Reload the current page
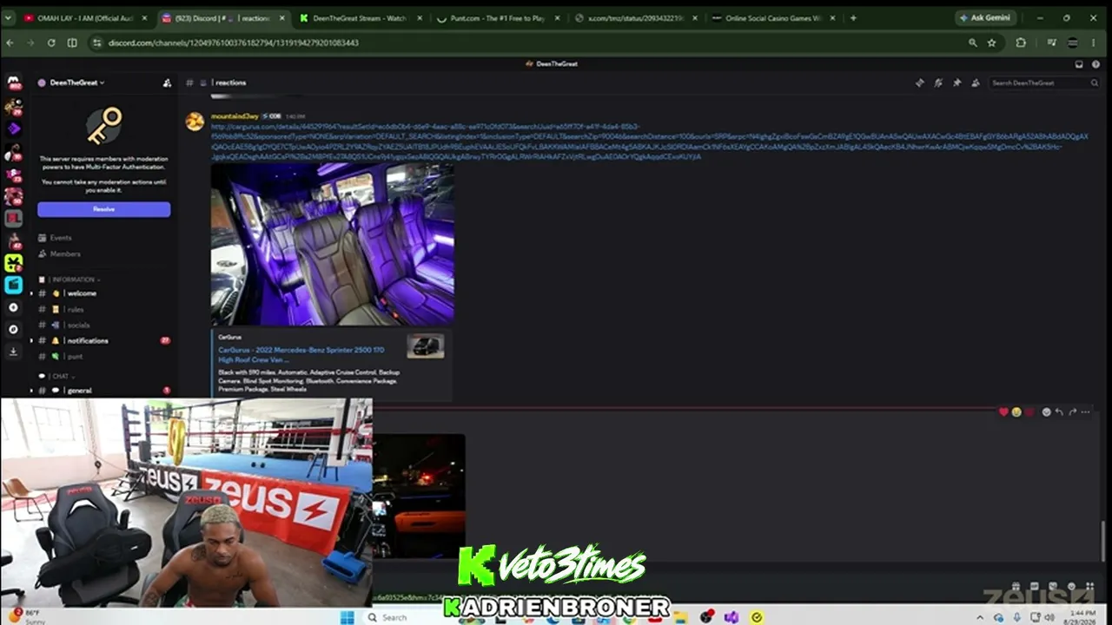The image size is (1112, 625). [x=51, y=43]
